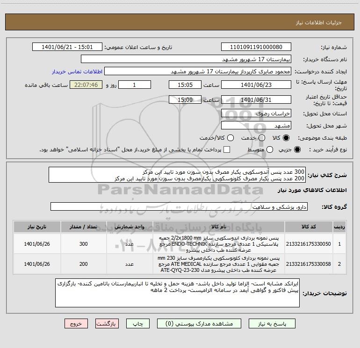Click the ENDO-TECHNIK endoscopy forceps item name

click(x=219, y=244)
